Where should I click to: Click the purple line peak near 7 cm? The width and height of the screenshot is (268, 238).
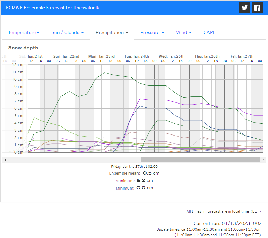(140, 99)
